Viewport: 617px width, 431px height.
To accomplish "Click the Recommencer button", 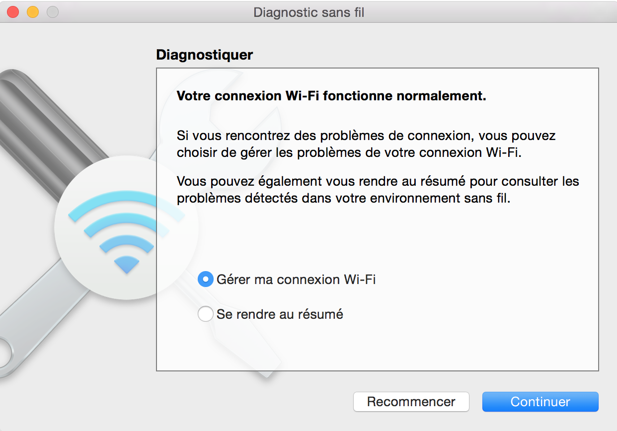I will pos(411,402).
